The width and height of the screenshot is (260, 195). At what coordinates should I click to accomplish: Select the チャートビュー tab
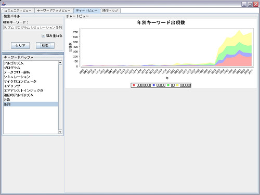point(86,10)
